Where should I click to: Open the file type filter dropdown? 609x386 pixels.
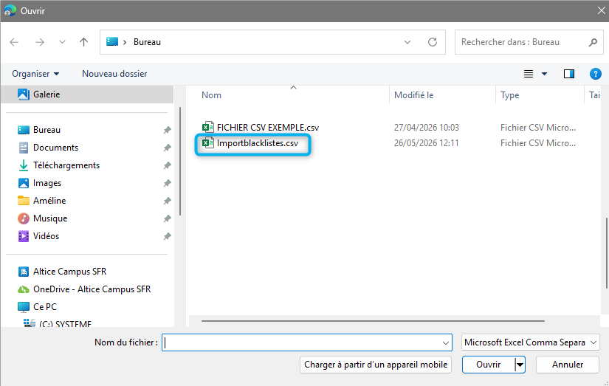click(x=531, y=342)
